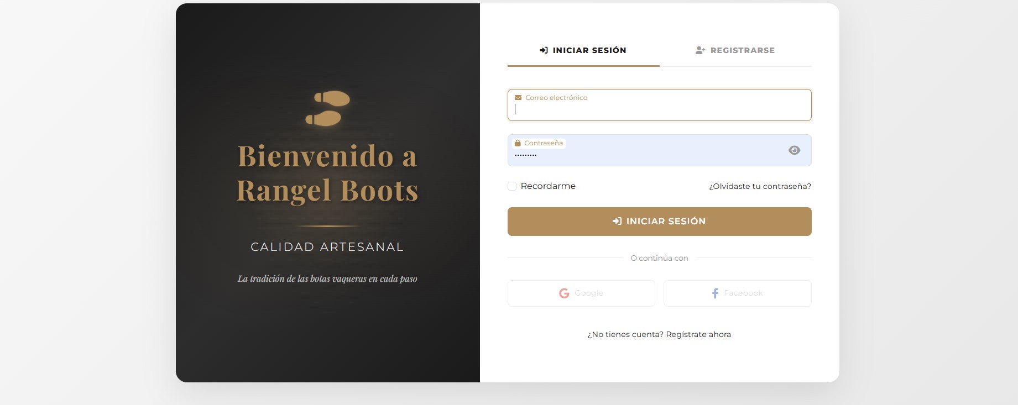Click the Correo electrónico input field
The image size is (1018, 405).
[x=660, y=105]
